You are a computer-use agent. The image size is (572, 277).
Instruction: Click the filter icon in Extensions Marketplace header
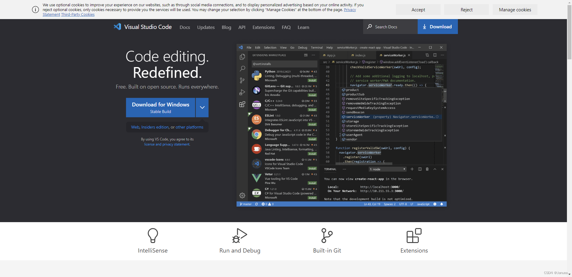(306, 55)
